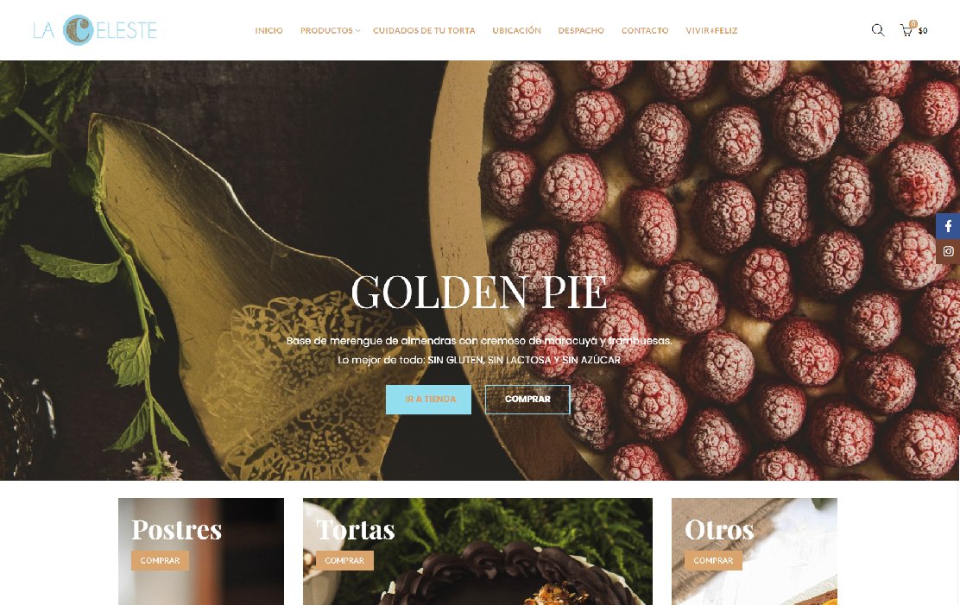Click the outlined Comprar hero button
The height and width of the screenshot is (605, 960).
pyautogui.click(x=527, y=400)
